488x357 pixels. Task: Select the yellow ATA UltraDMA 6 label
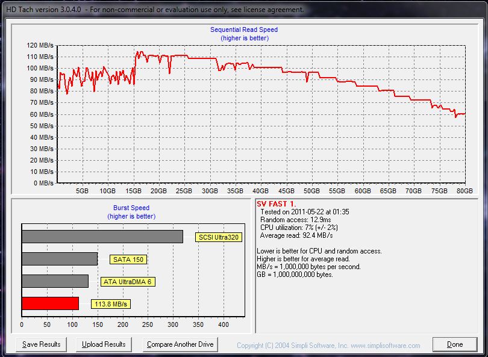click(x=127, y=282)
